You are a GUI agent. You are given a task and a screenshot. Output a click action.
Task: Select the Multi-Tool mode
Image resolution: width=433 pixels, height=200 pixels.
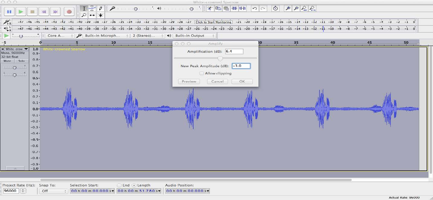(101, 15)
